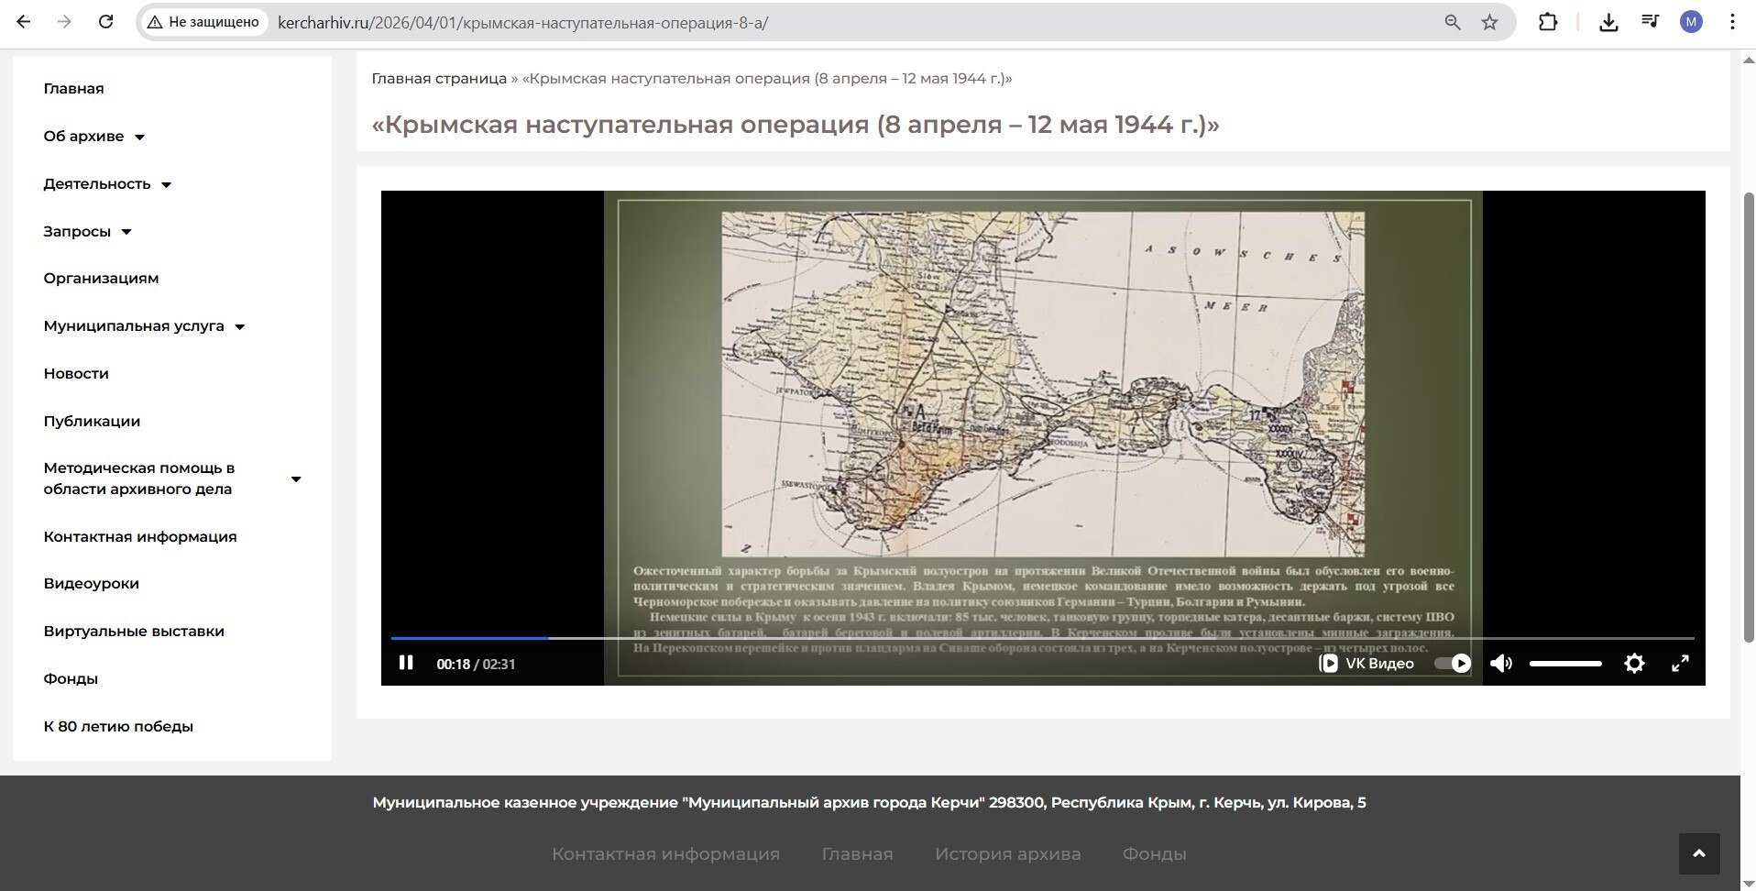Image resolution: width=1756 pixels, height=891 pixels.
Task: Expand the Запросы submenu
Action: [x=126, y=232]
